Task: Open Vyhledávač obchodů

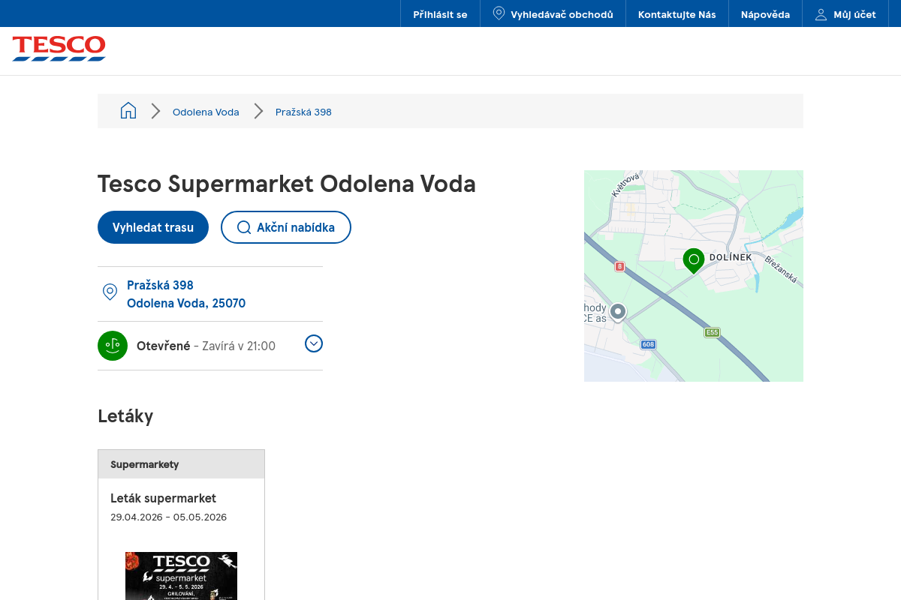Action: coord(553,14)
